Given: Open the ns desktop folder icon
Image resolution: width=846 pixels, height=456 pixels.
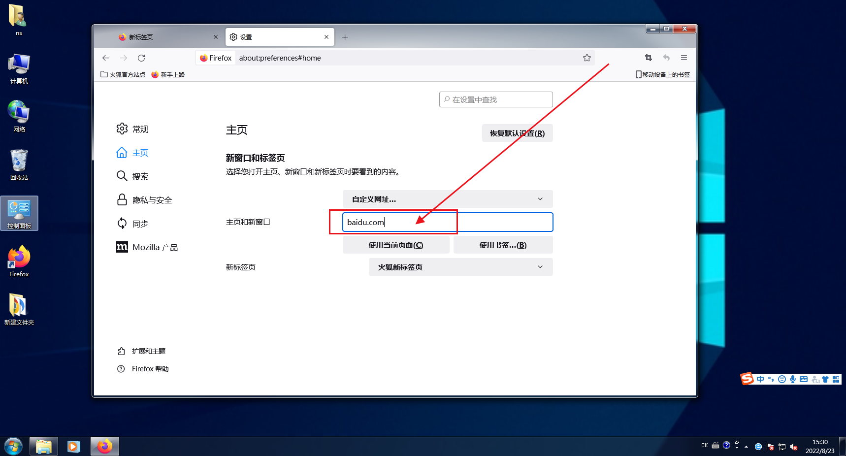Looking at the screenshot, I should coord(19,20).
